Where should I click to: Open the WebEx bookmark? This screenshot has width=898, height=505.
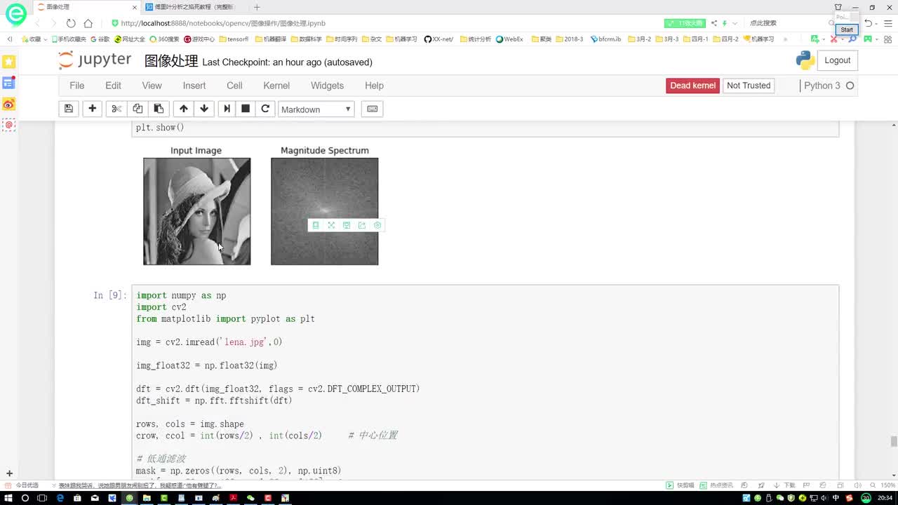[x=509, y=39]
